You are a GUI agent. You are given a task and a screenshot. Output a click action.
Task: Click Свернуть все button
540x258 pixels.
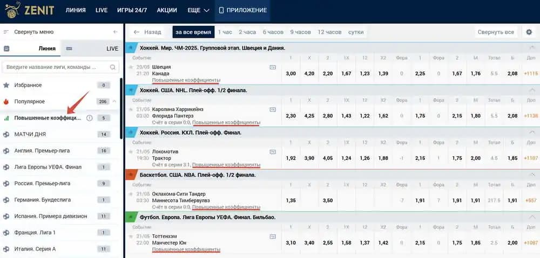pos(496,32)
